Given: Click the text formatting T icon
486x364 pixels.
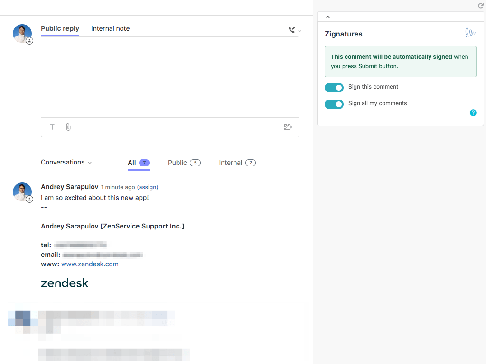Looking at the screenshot, I should tap(52, 127).
